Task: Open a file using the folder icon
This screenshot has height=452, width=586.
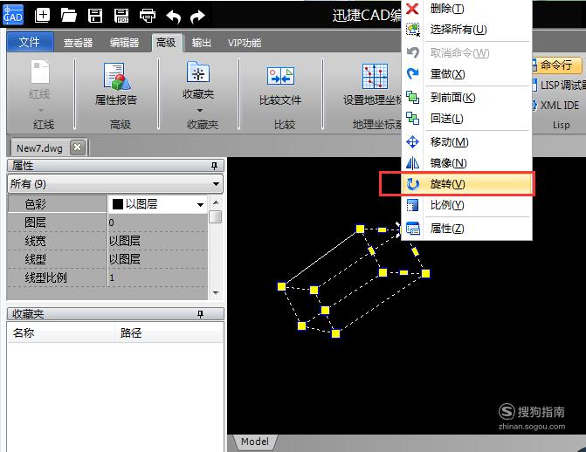Action: [x=69, y=16]
